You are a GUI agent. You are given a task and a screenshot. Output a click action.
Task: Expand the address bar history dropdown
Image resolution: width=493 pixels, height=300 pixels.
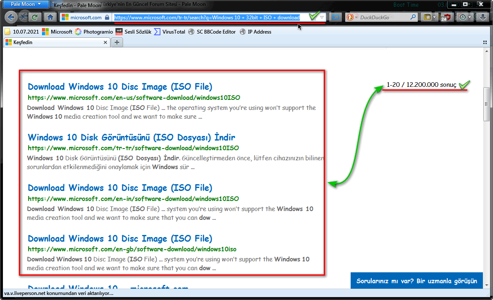[x=322, y=18]
